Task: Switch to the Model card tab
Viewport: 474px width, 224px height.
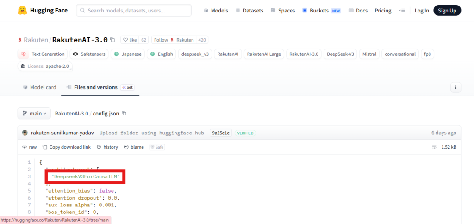Action: pyautogui.click(x=40, y=87)
